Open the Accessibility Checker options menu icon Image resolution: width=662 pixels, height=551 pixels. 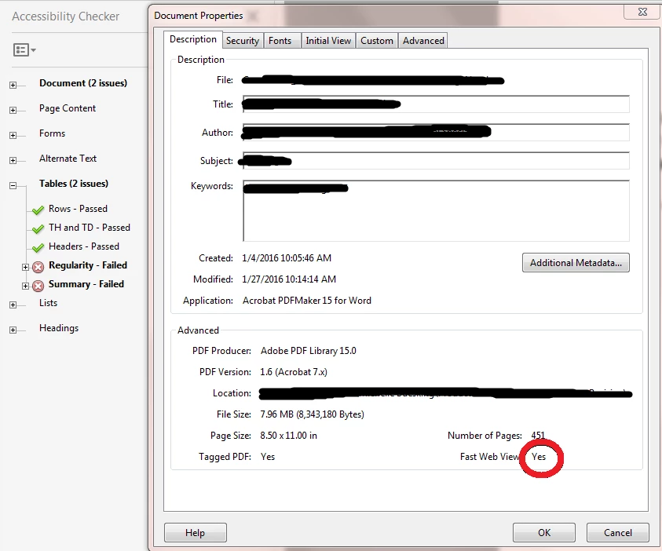[x=24, y=49]
